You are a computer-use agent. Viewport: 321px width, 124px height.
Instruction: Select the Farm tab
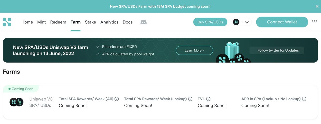tap(75, 22)
